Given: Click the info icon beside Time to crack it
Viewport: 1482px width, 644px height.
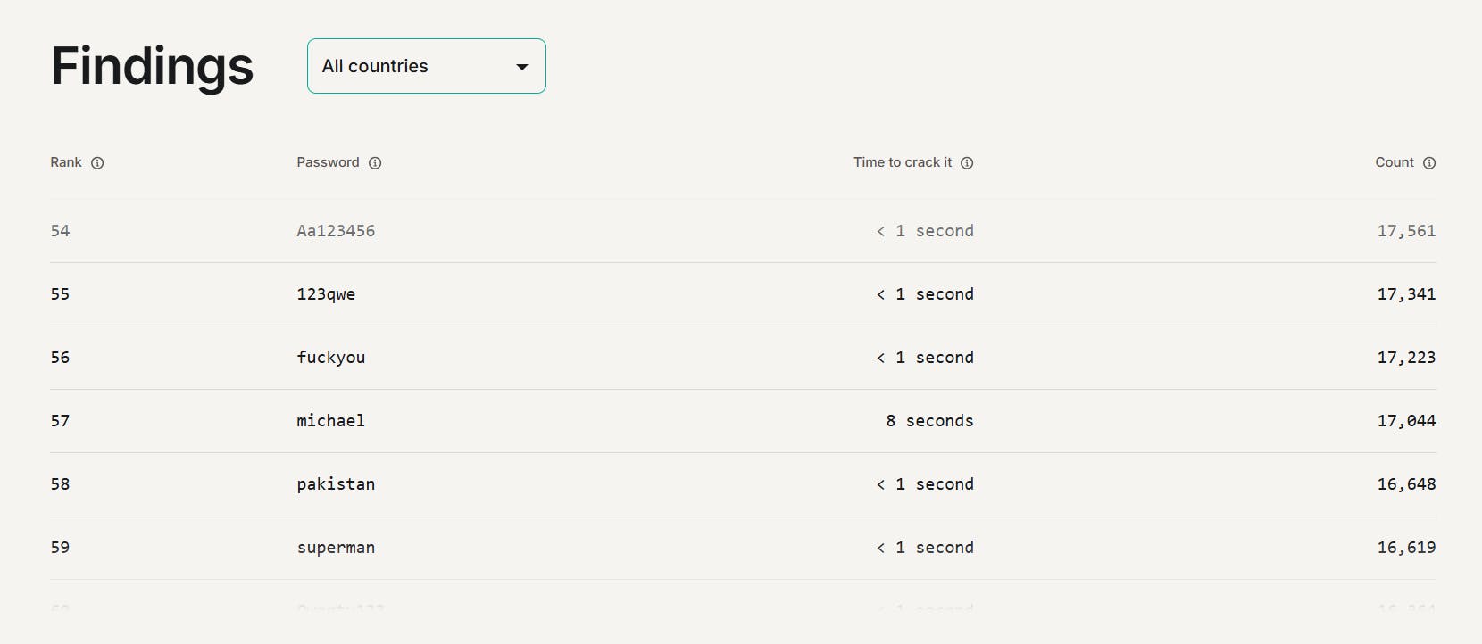Looking at the screenshot, I should pyautogui.click(x=967, y=163).
